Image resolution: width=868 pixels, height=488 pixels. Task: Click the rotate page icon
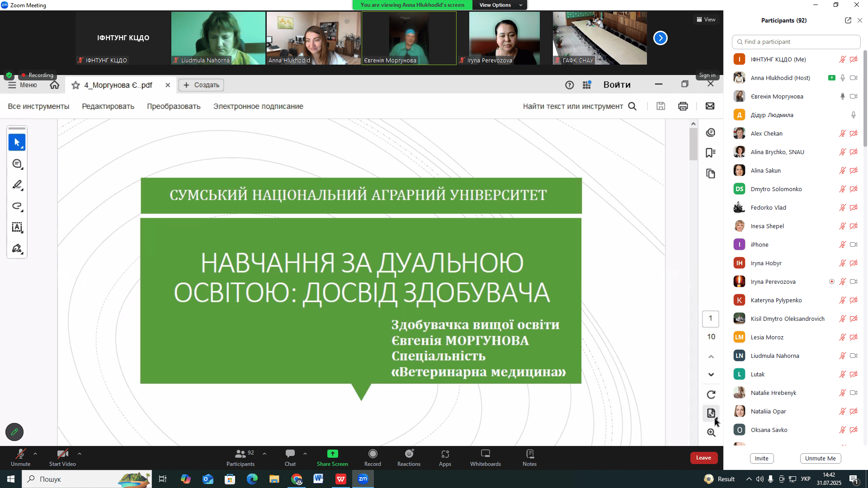pos(711,394)
